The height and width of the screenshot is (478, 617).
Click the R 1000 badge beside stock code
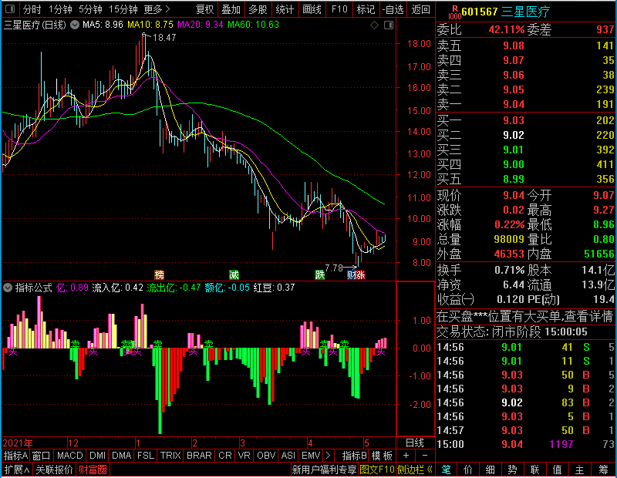[x=454, y=12]
